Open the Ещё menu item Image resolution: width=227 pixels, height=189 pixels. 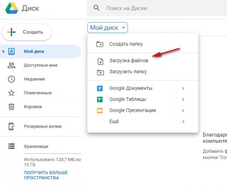coord(143,121)
